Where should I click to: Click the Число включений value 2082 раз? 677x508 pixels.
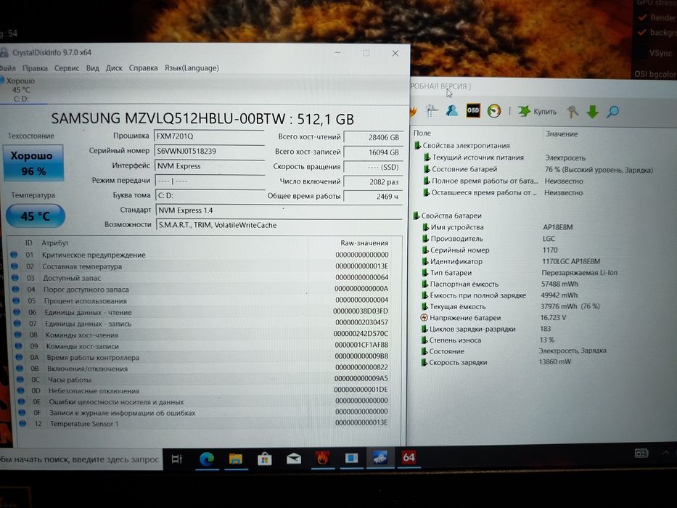pos(373,182)
